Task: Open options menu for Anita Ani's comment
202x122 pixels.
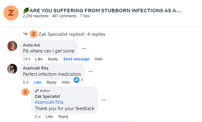Action: tap(84, 48)
